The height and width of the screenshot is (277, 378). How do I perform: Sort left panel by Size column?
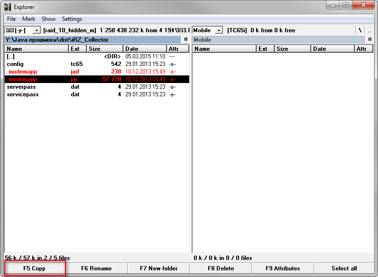click(x=105, y=49)
